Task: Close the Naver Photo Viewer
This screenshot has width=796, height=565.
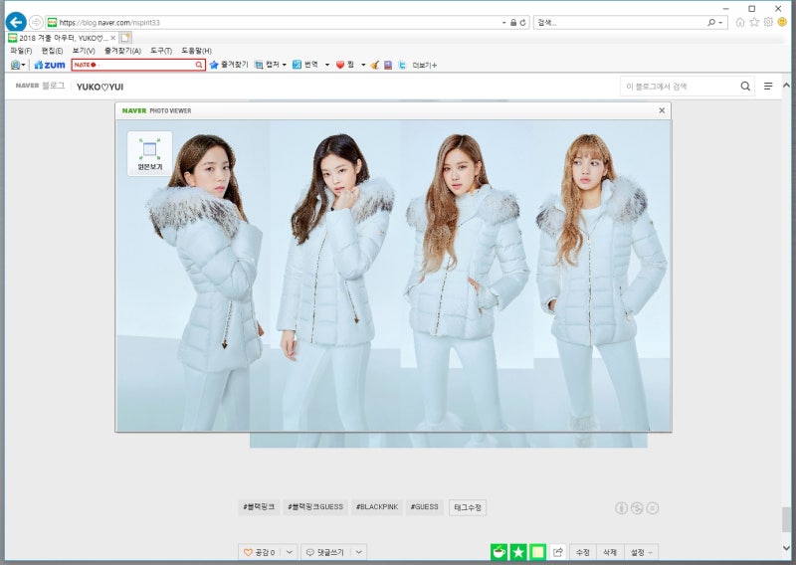Action: click(662, 110)
